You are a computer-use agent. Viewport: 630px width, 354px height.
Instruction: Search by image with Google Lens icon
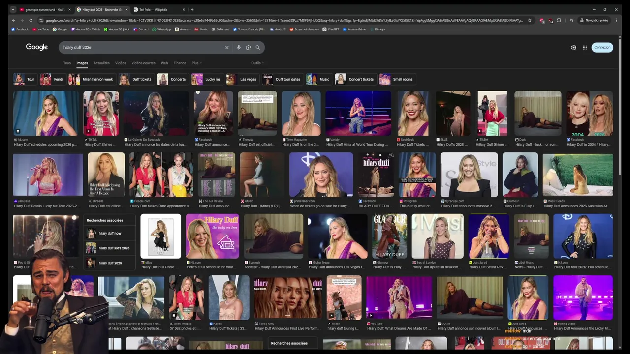(248, 47)
